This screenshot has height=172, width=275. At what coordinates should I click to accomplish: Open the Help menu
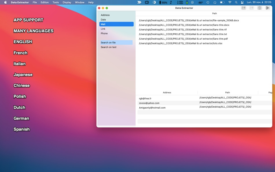(x=91, y=2)
